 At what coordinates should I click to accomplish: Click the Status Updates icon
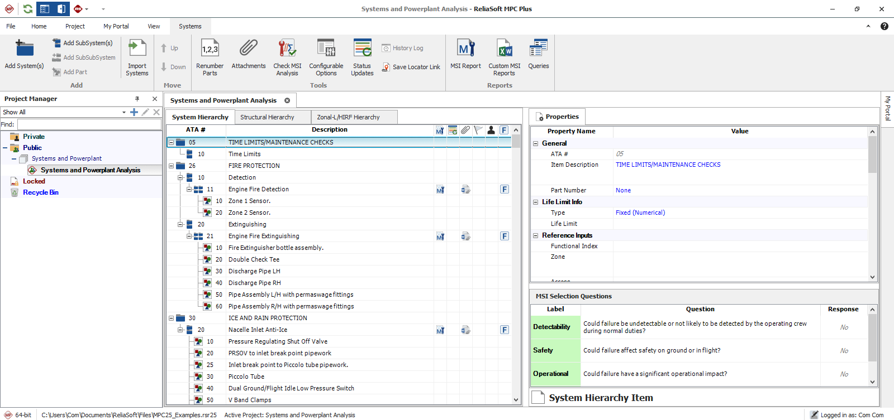click(362, 49)
